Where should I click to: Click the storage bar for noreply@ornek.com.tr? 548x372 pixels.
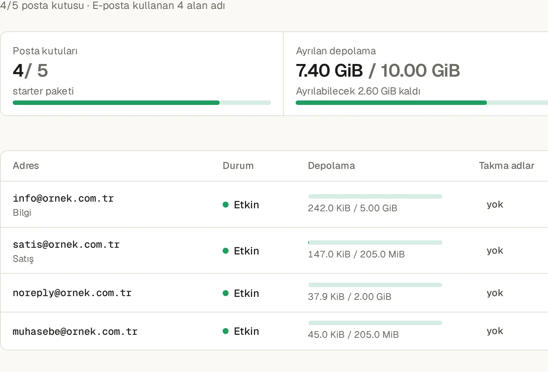(375, 285)
